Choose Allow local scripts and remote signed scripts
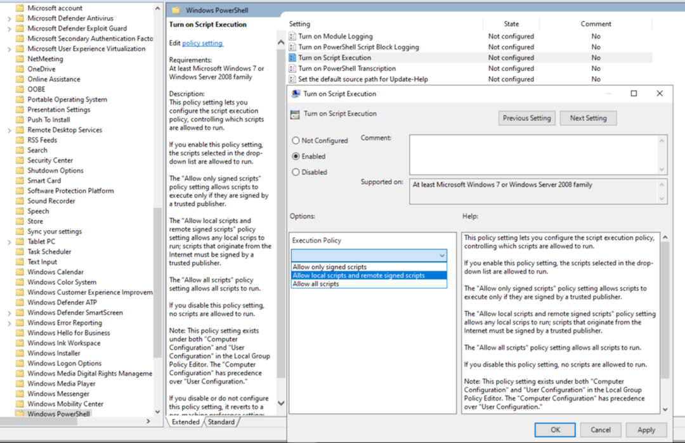This screenshot has width=685, height=443. click(369, 276)
